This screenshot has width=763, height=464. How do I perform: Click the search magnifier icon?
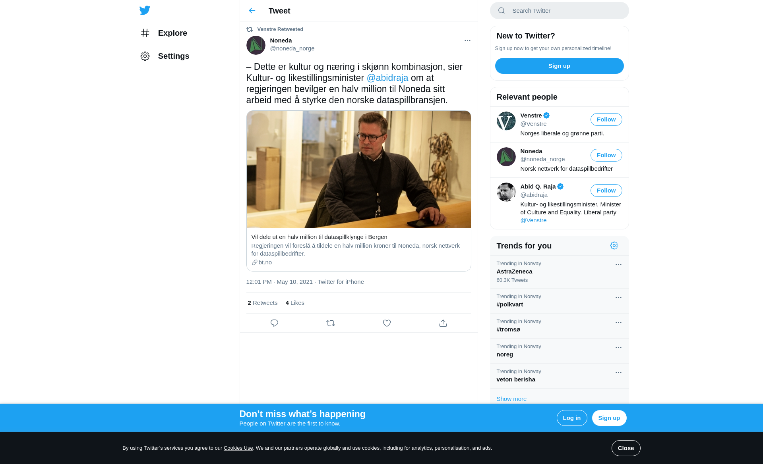(502, 11)
